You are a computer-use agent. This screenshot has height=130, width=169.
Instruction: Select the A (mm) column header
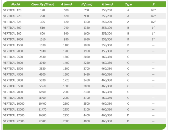[66, 4]
